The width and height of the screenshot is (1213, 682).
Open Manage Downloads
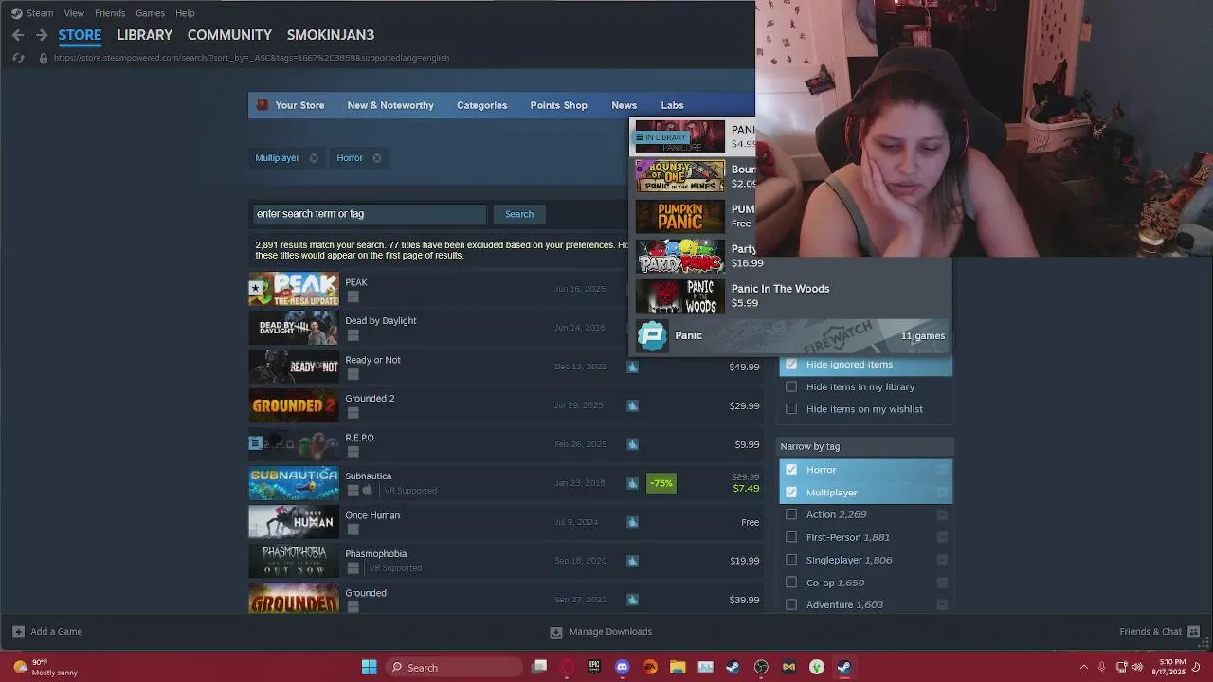(601, 632)
